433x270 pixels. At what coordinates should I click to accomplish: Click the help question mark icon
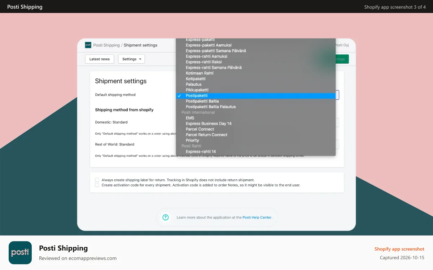166,217
